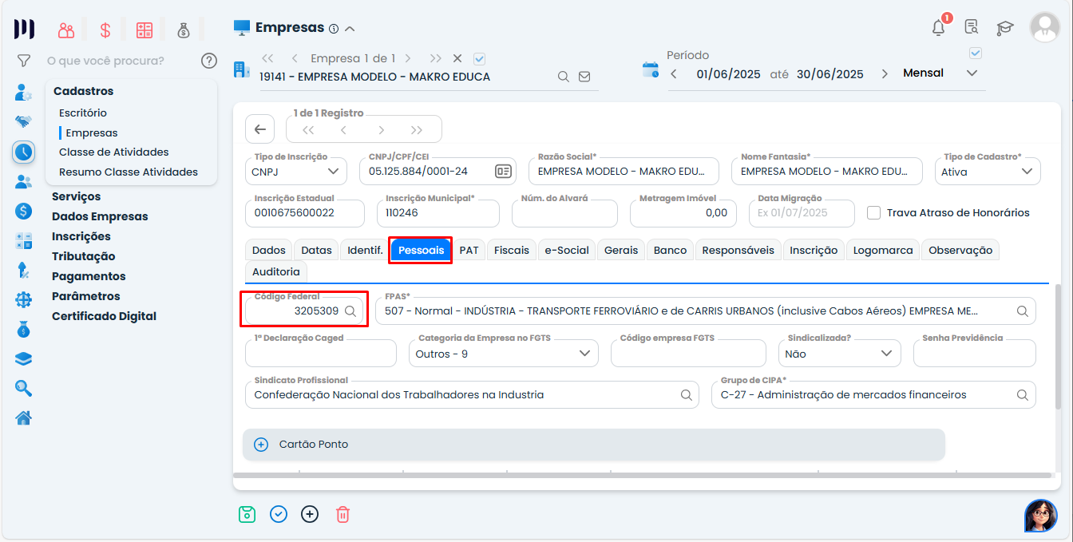Open the Logomarca tab
The height and width of the screenshot is (542, 1073).
(x=883, y=250)
